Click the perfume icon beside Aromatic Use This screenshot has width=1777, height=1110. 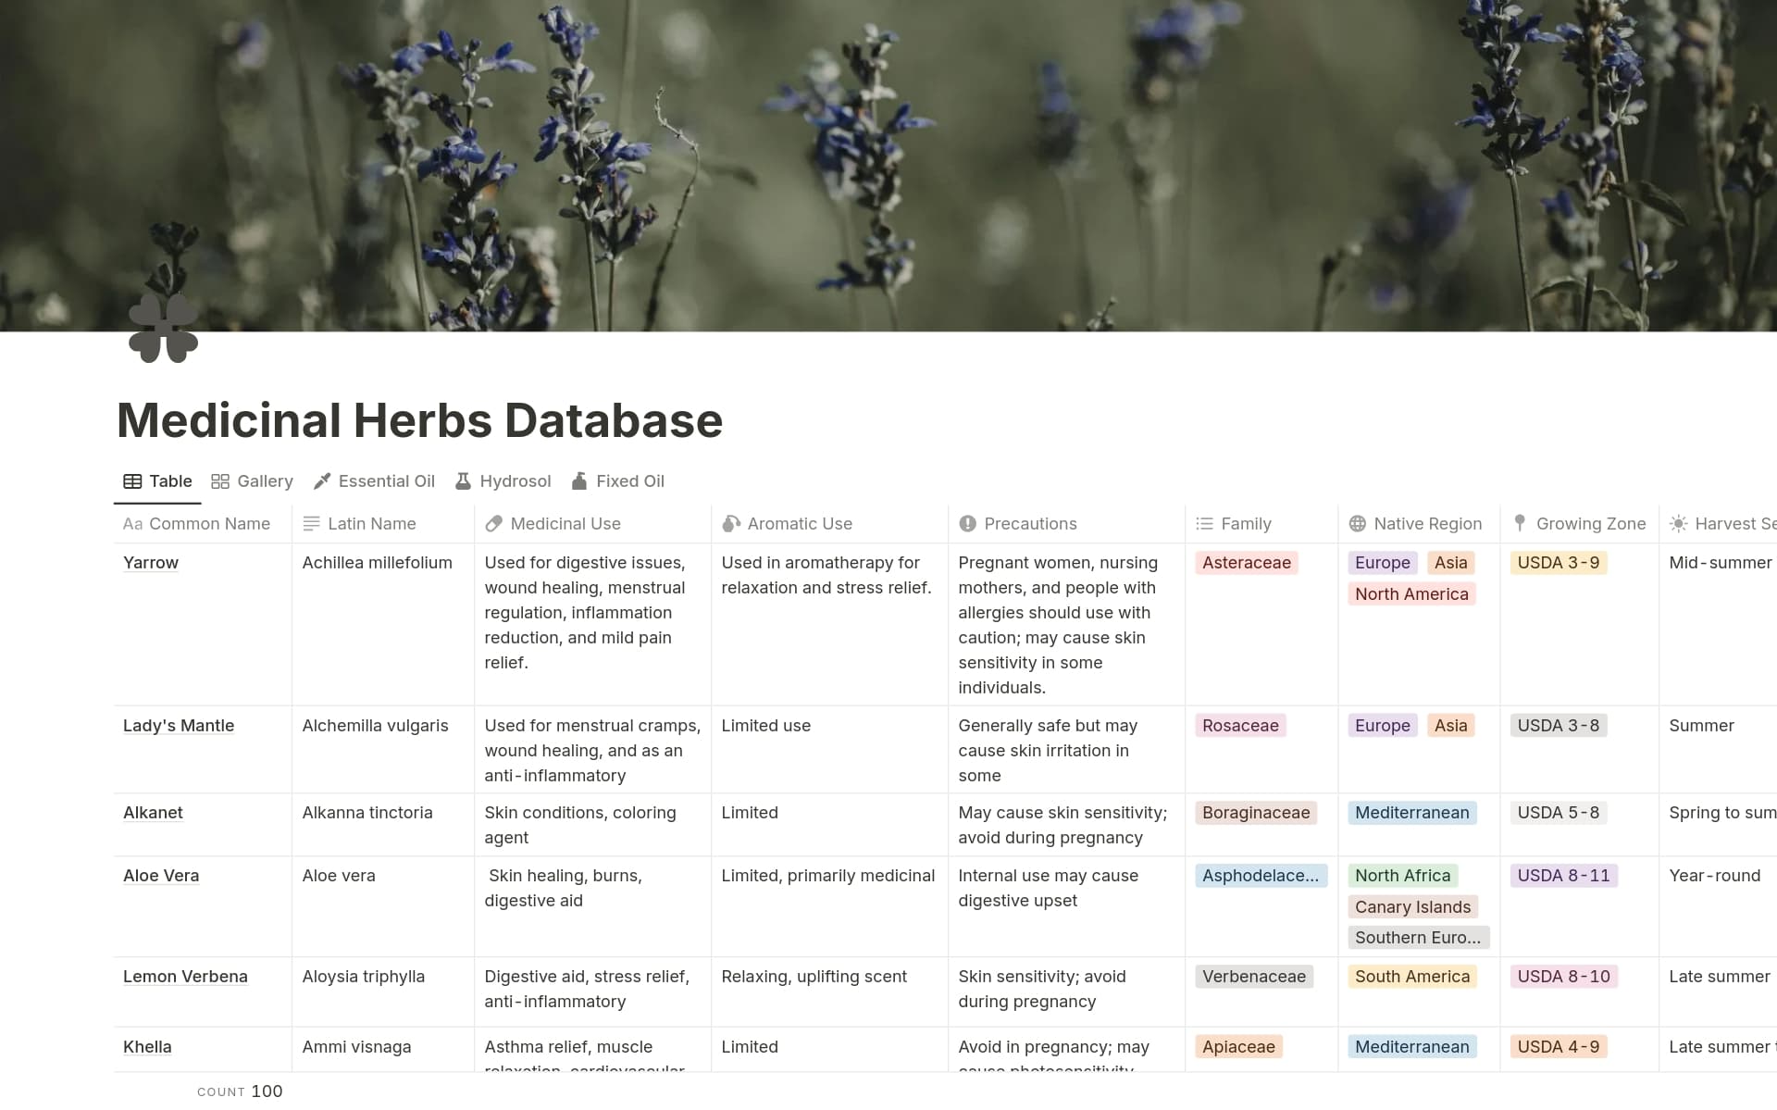coord(731,524)
